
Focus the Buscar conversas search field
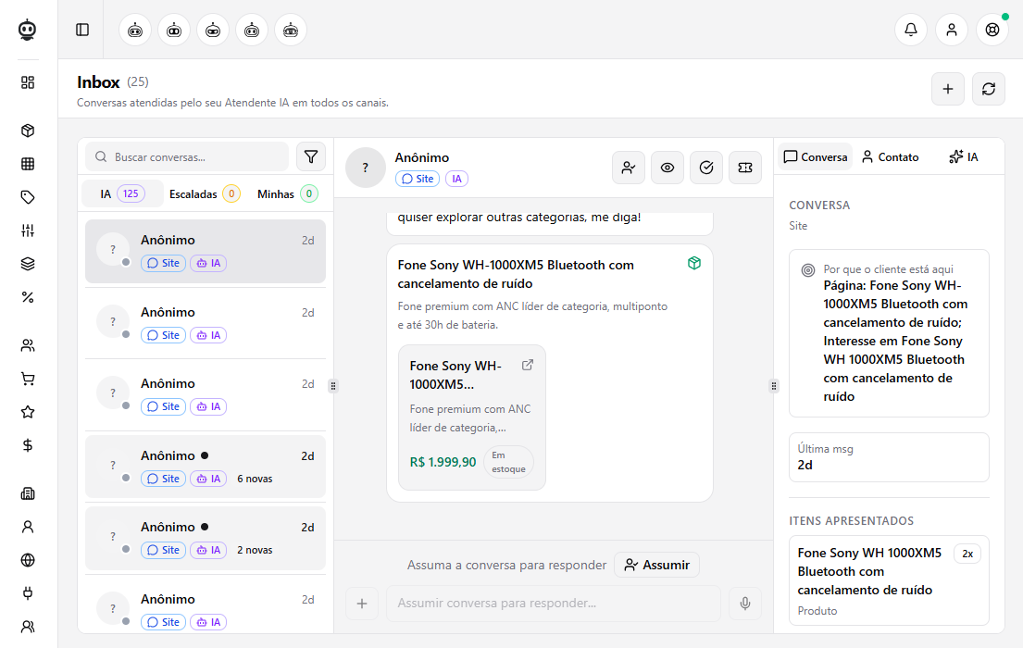point(187,156)
